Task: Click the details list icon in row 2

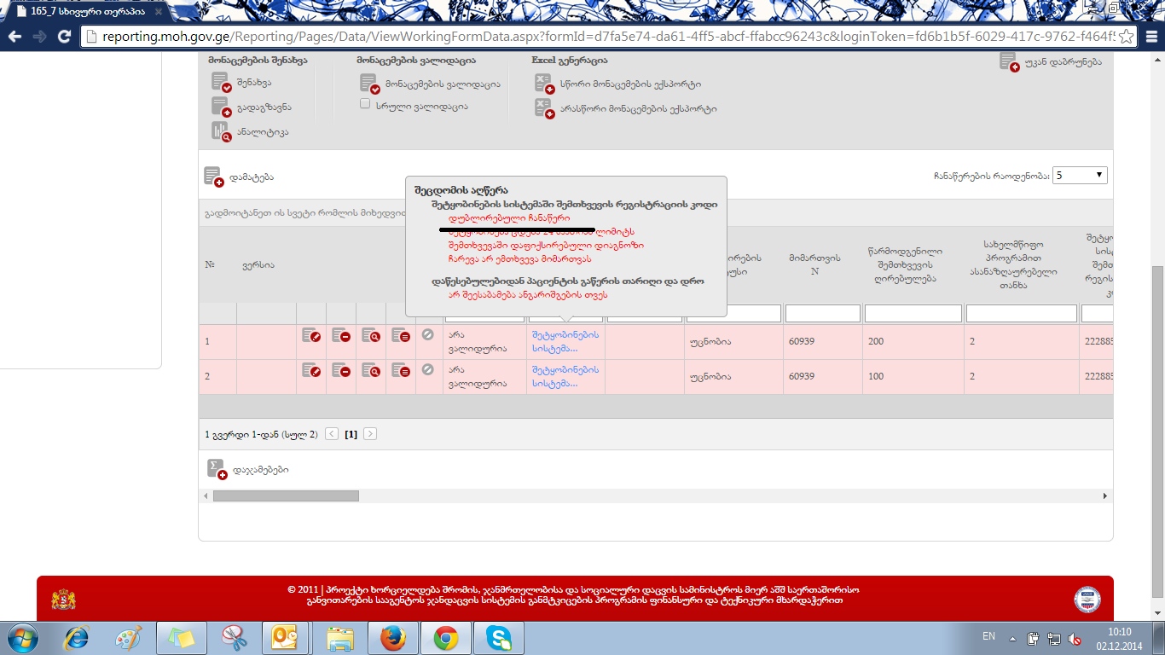Action: 401,370
